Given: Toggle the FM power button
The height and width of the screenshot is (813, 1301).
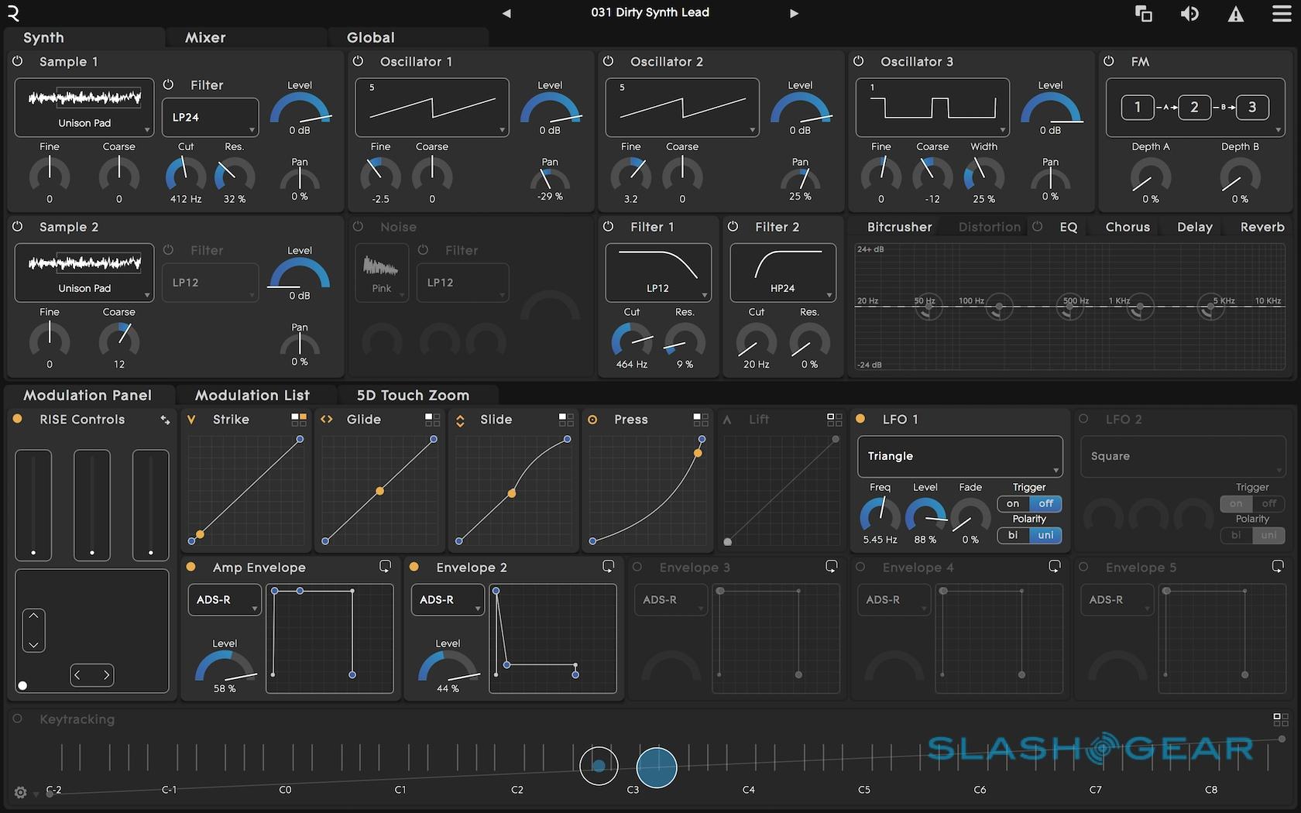Looking at the screenshot, I should [x=1109, y=61].
